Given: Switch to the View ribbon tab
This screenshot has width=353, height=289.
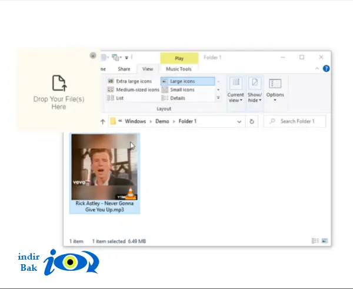Looking at the screenshot, I should (x=148, y=69).
